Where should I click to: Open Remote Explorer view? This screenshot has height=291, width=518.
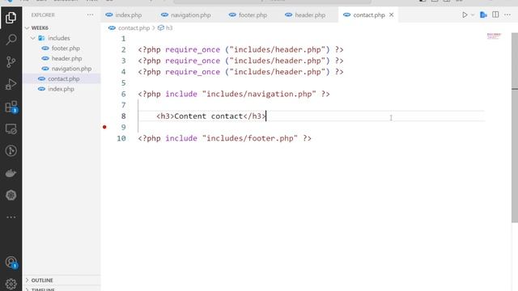tap(11, 129)
